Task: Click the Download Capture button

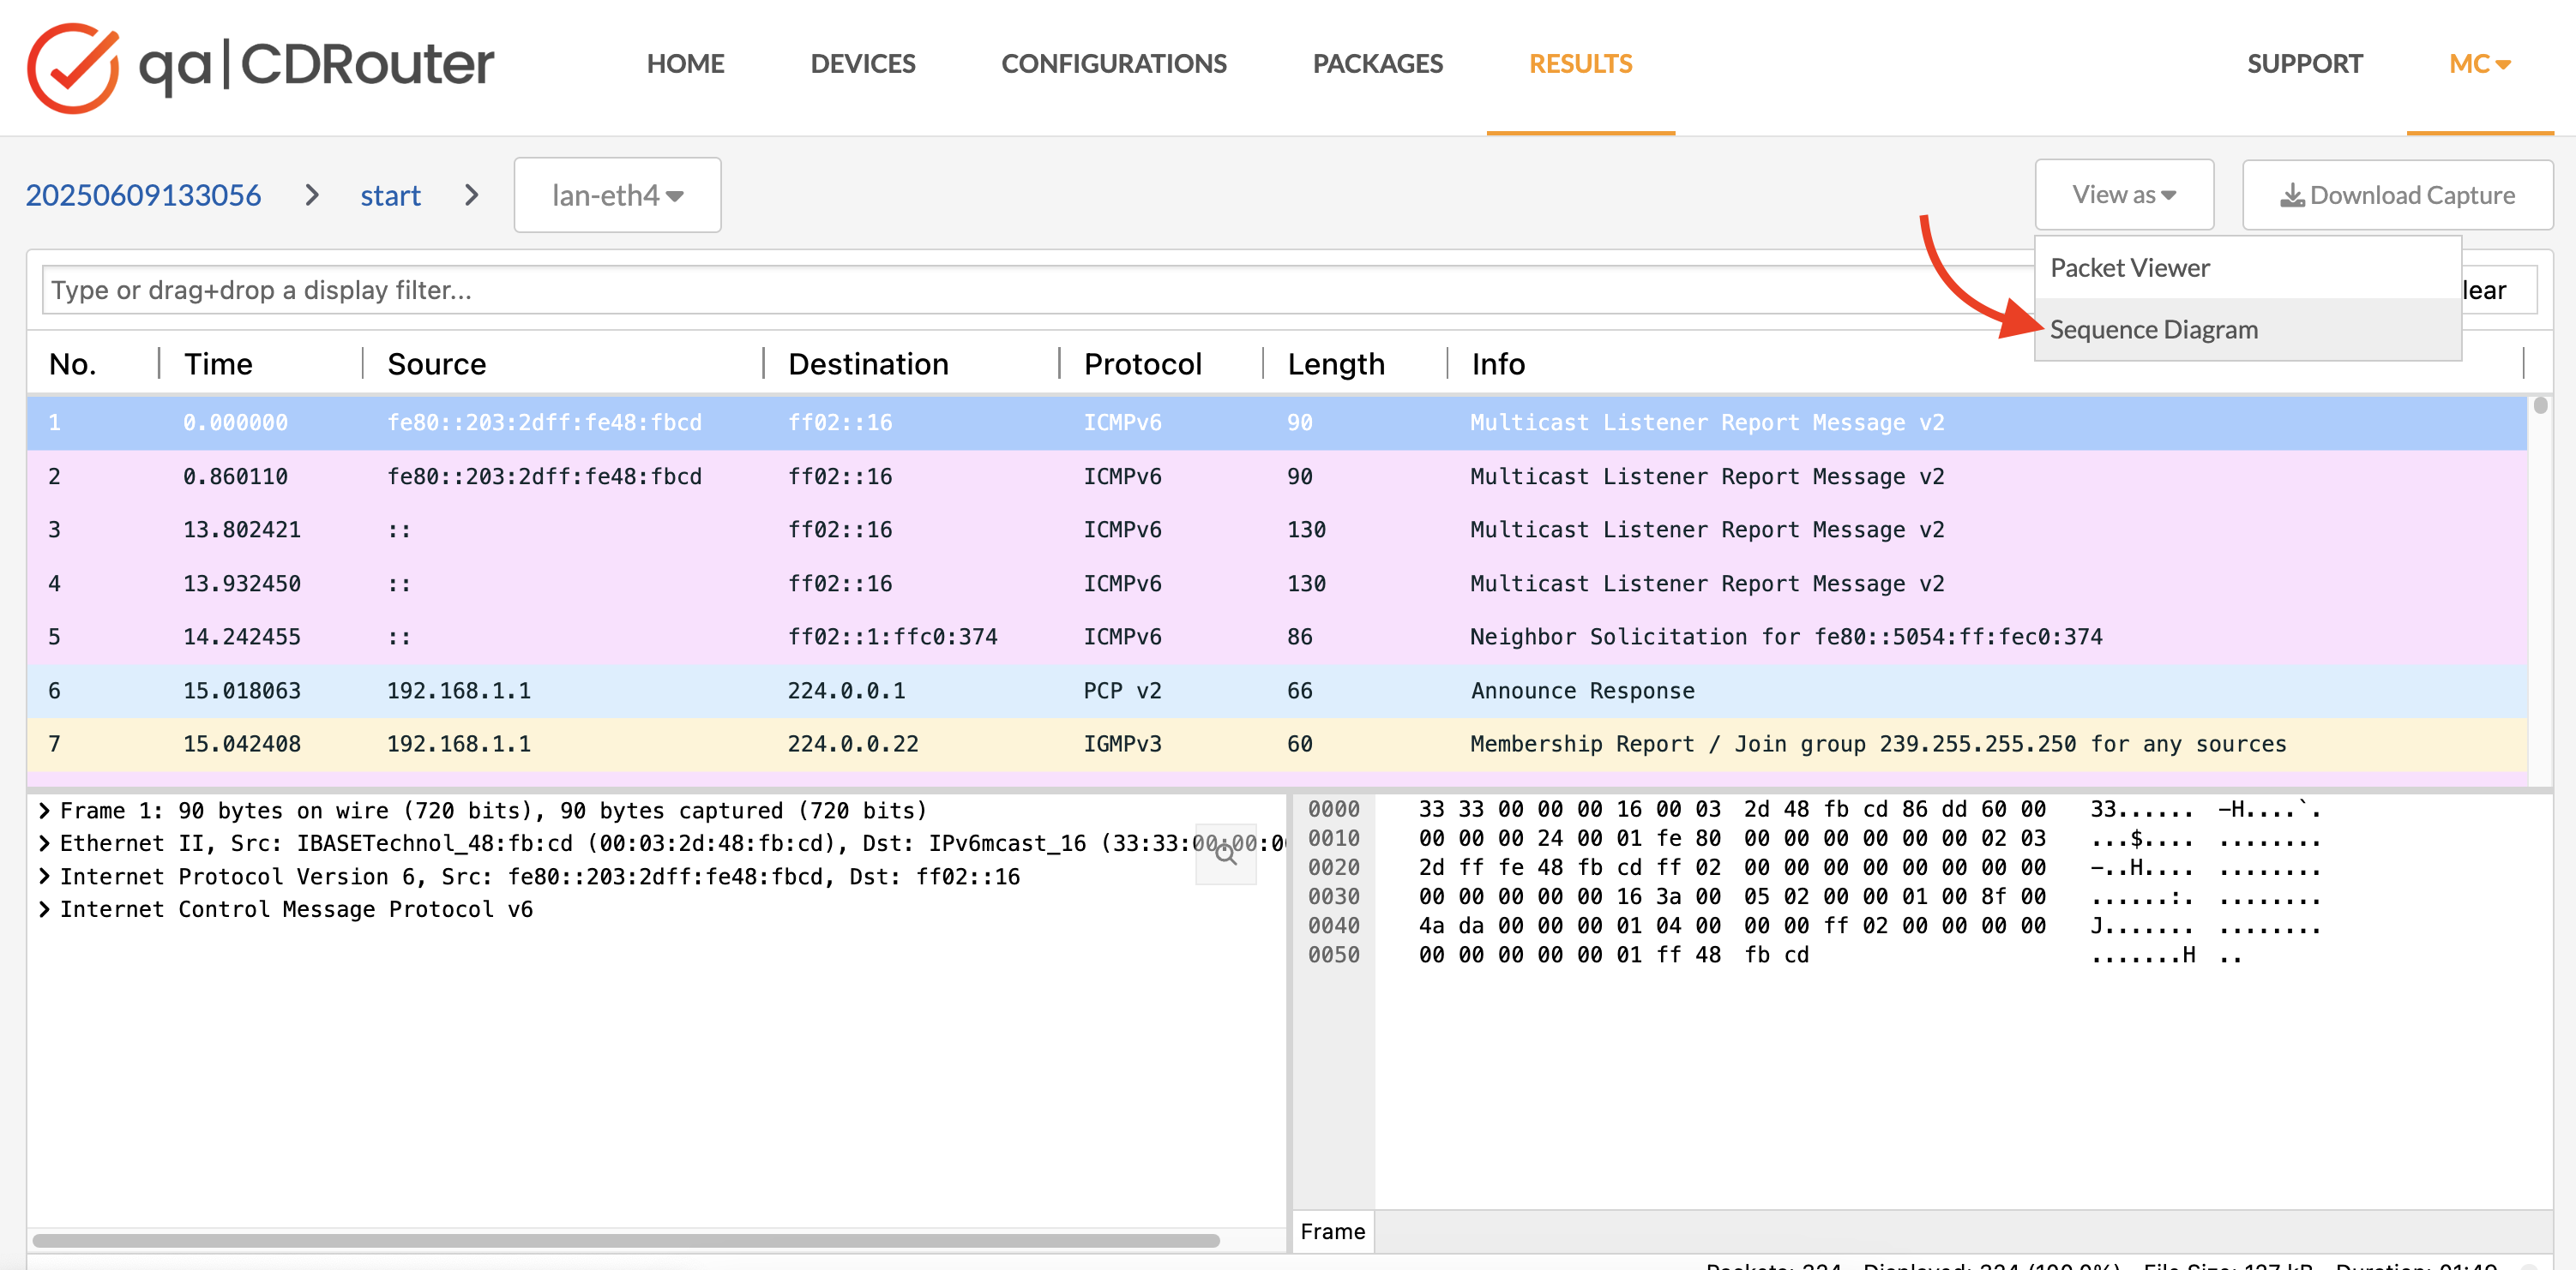Action: pyautogui.click(x=2397, y=195)
